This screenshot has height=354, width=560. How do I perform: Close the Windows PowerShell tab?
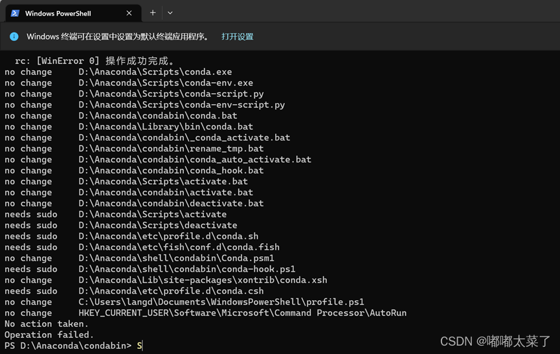tap(129, 13)
